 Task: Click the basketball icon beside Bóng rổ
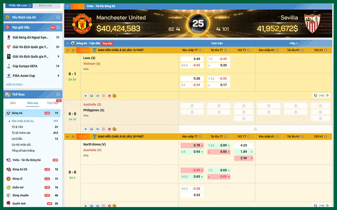point(8,179)
